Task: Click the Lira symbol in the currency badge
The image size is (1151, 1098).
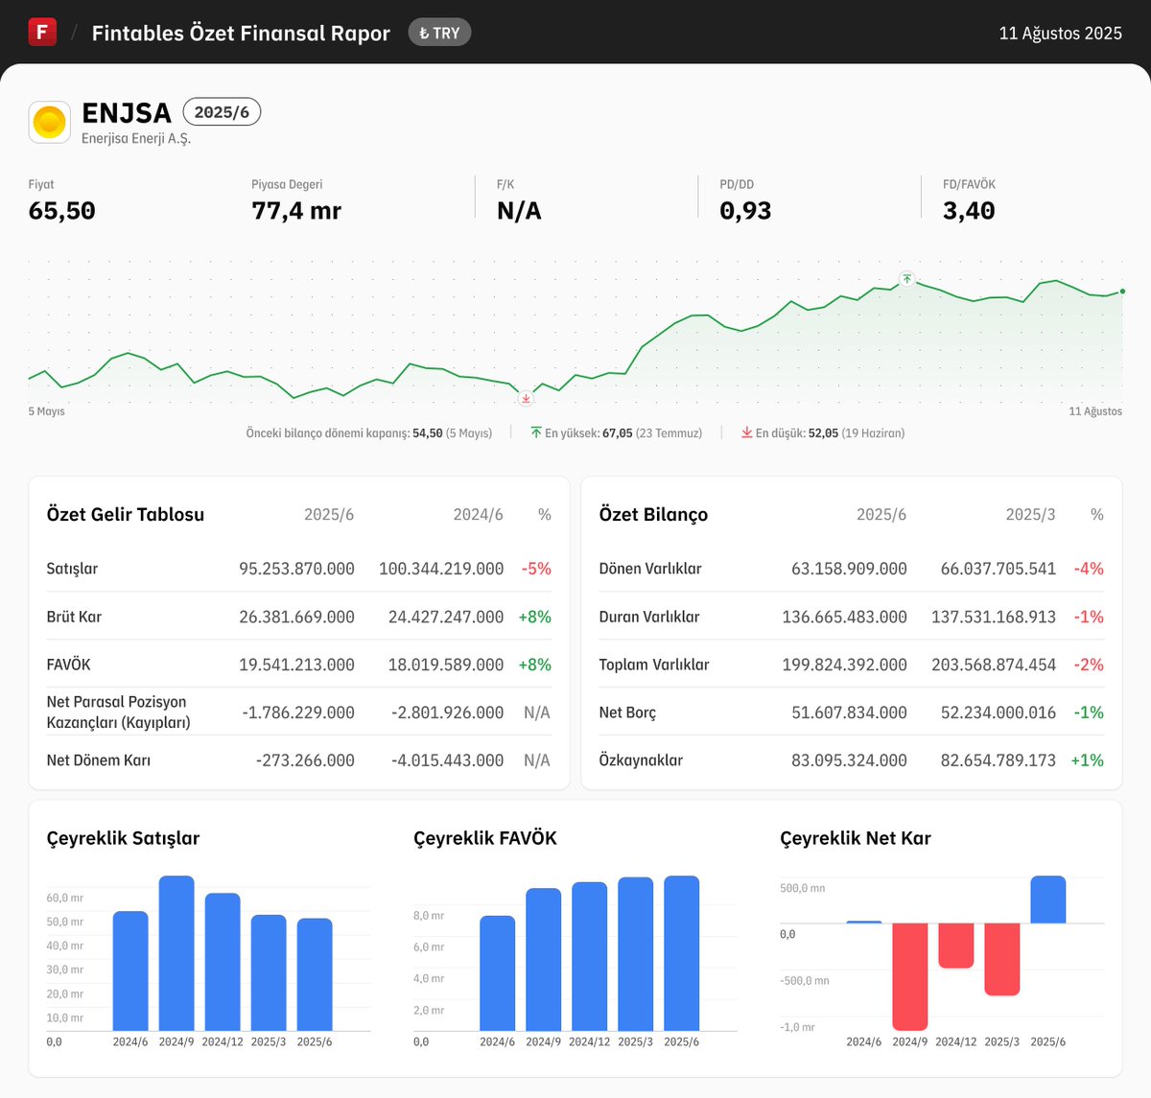Action: click(426, 32)
